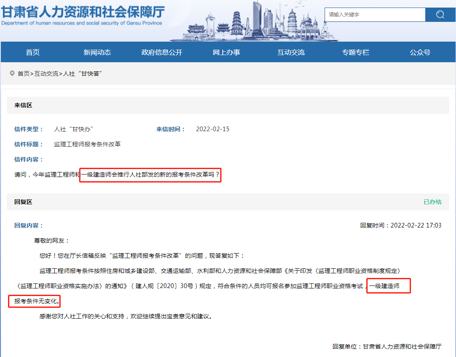The image size is (456, 357).
Task: Click the search magnifier button
Action: pos(440,15)
